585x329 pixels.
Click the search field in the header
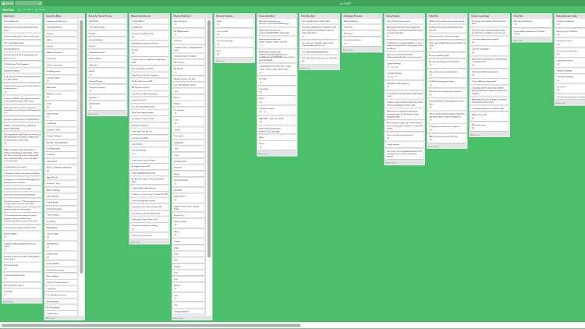tap(28, 3)
